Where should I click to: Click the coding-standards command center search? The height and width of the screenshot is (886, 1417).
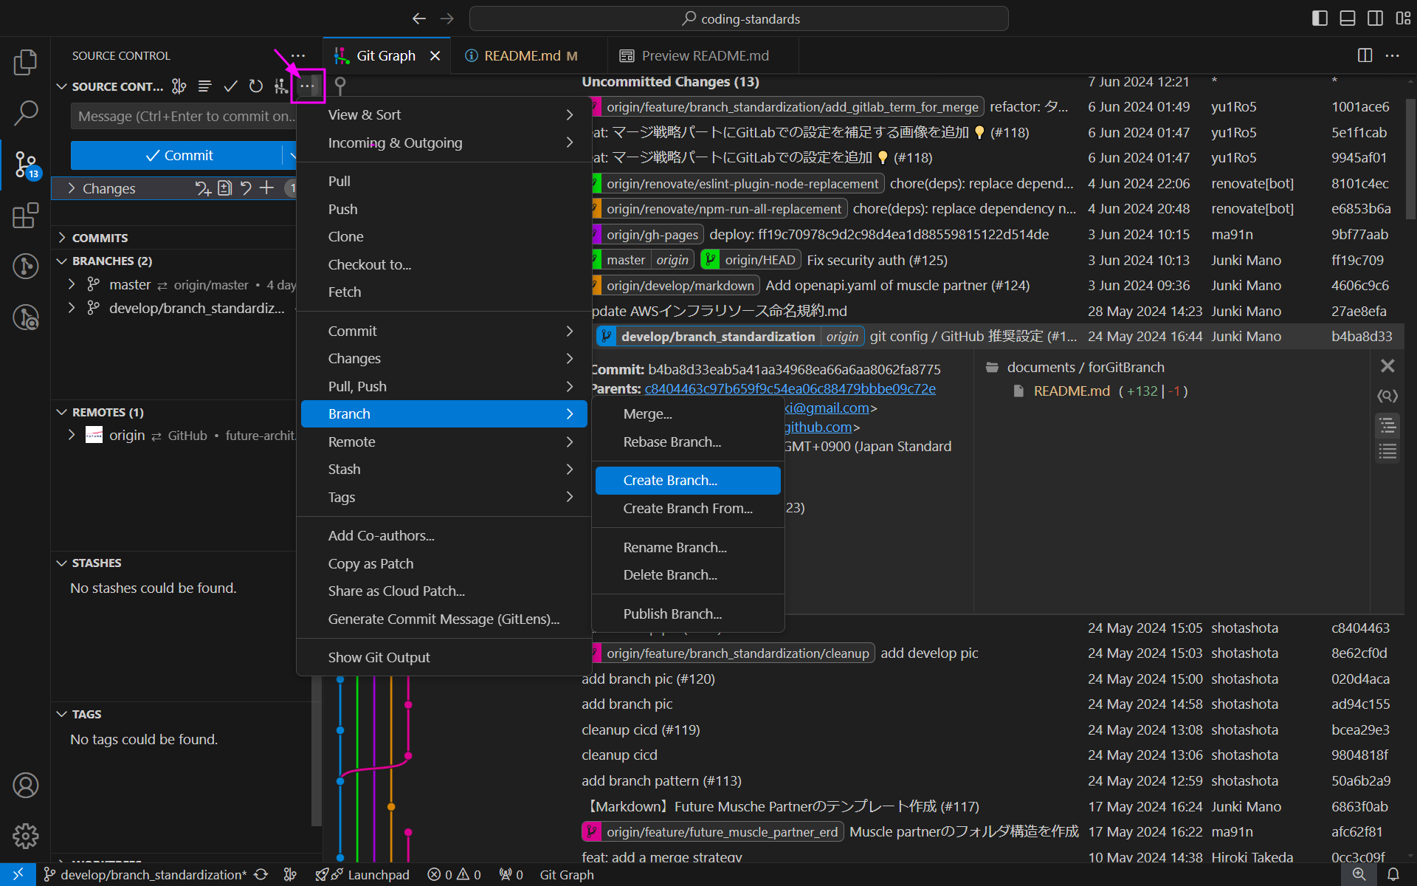739,18
